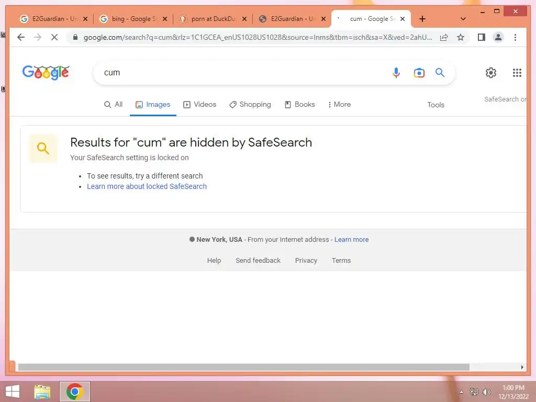536x402 pixels.
Task: Switch to the Videos tab
Action: pyautogui.click(x=199, y=105)
